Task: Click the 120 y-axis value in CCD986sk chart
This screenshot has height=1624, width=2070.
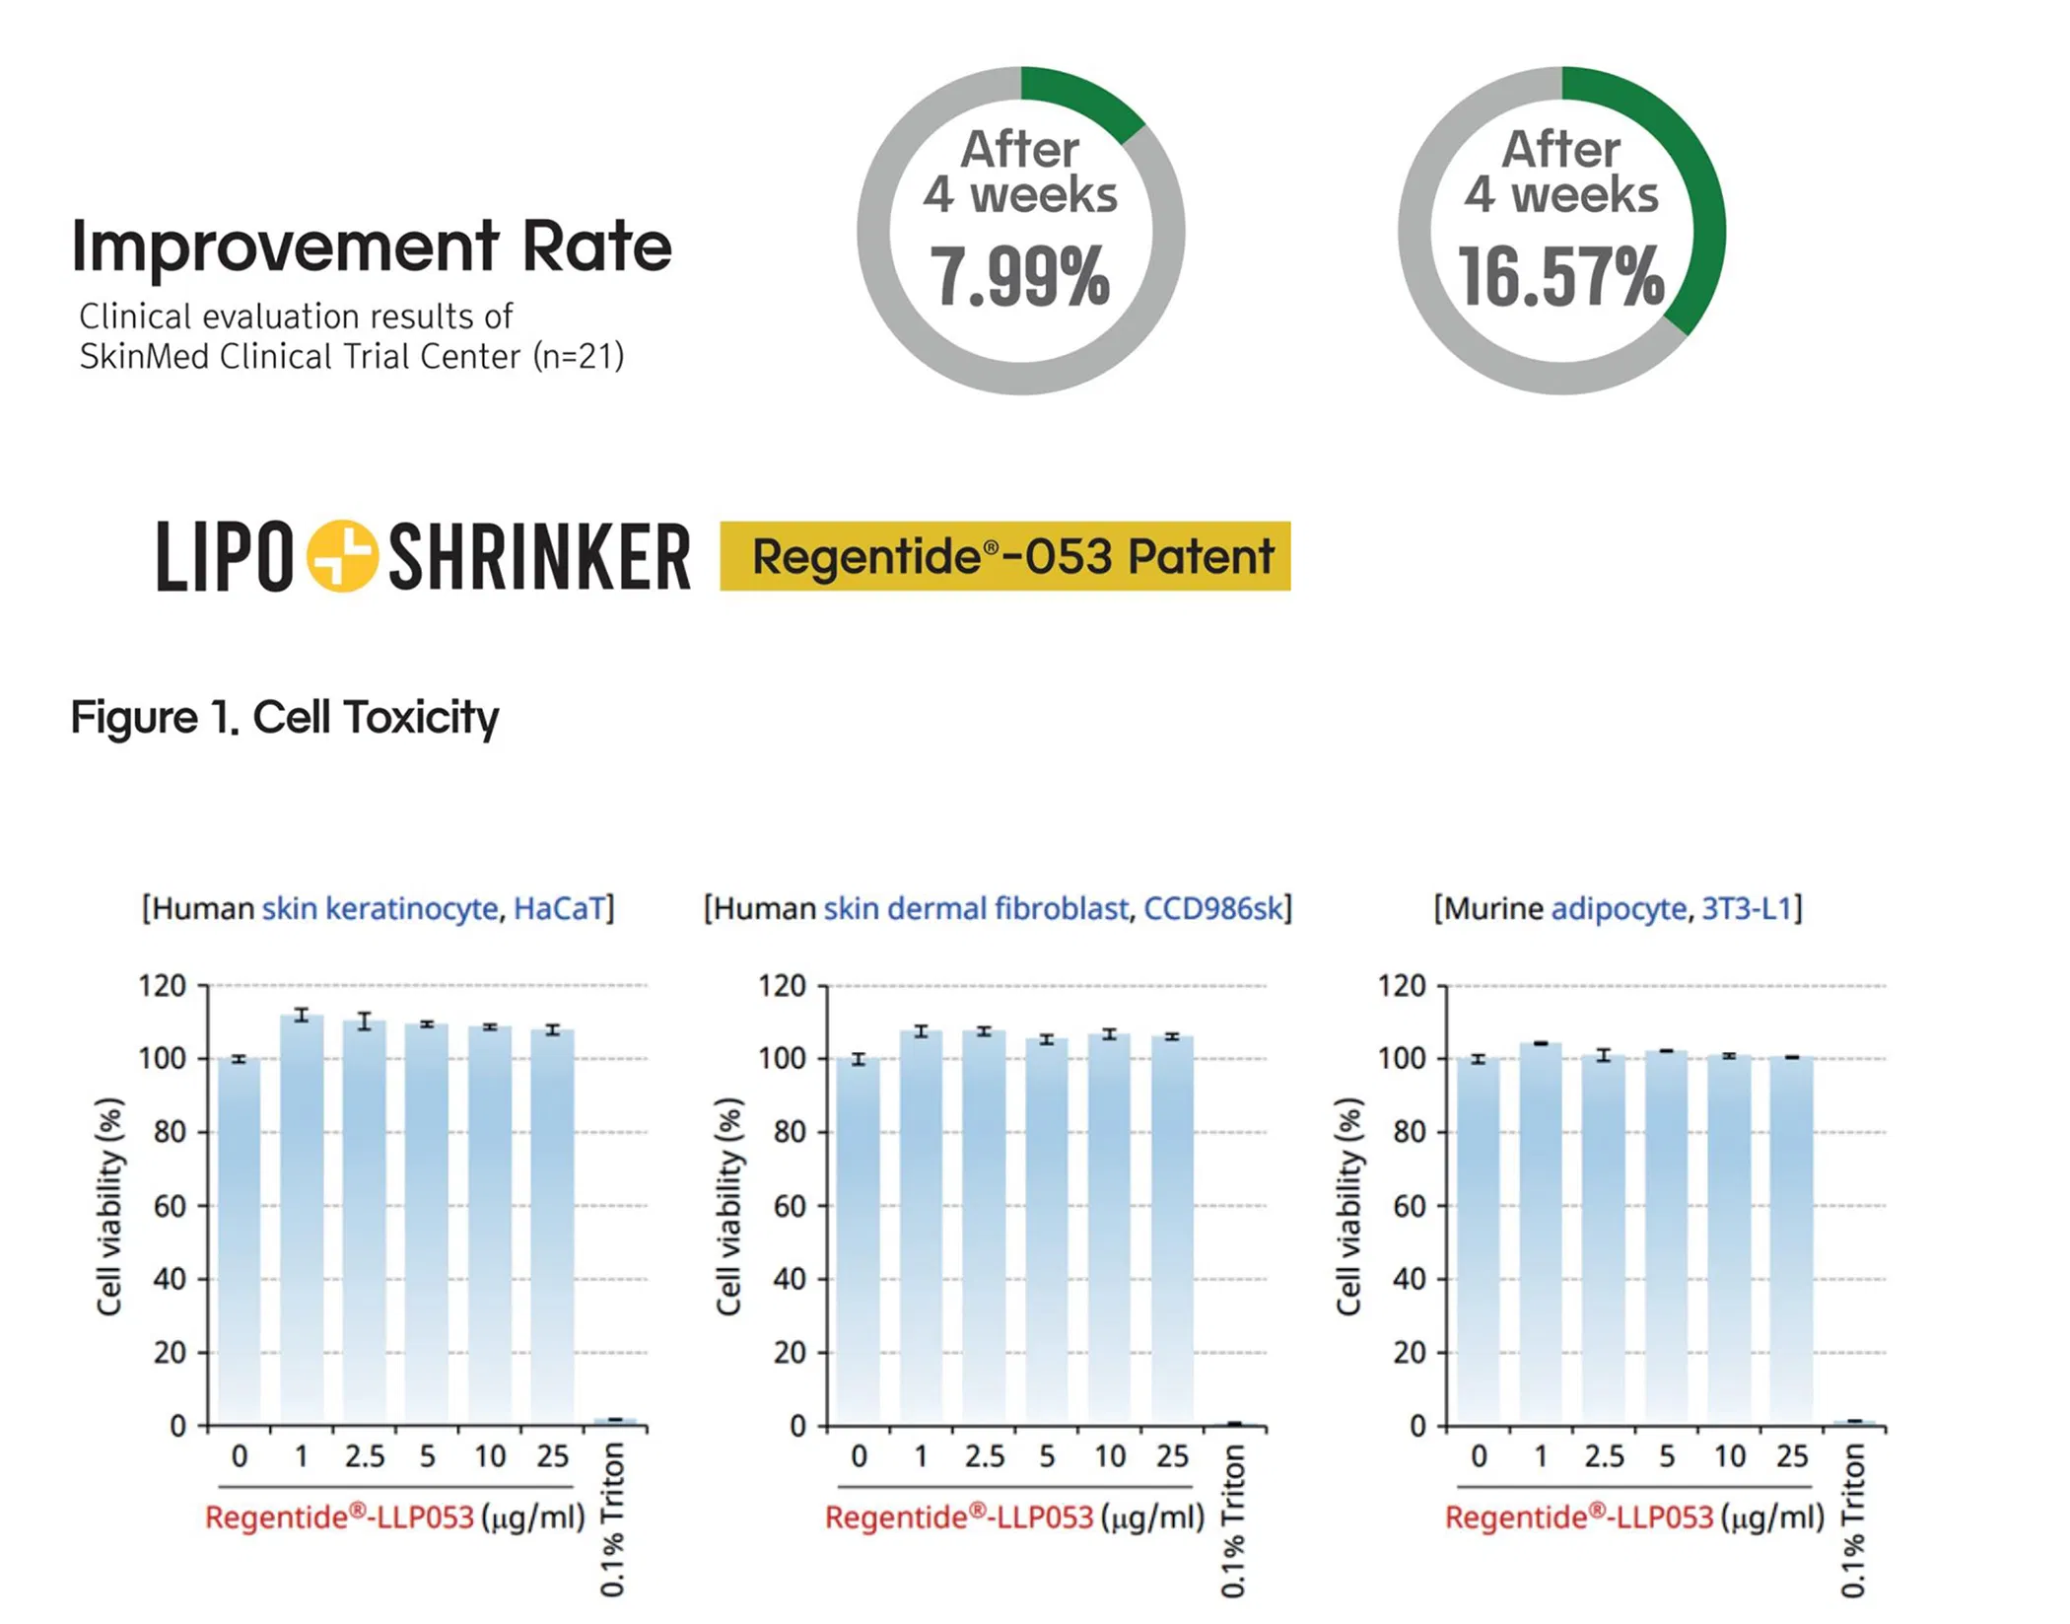Action: pyautogui.click(x=782, y=985)
